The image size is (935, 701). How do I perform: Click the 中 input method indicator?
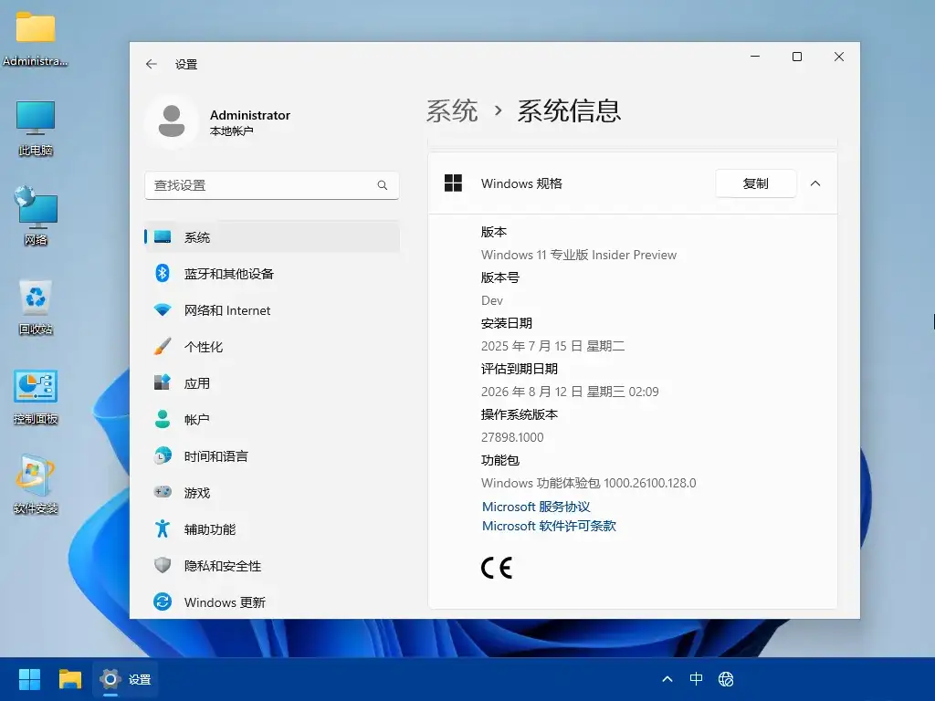pyautogui.click(x=696, y=679)
